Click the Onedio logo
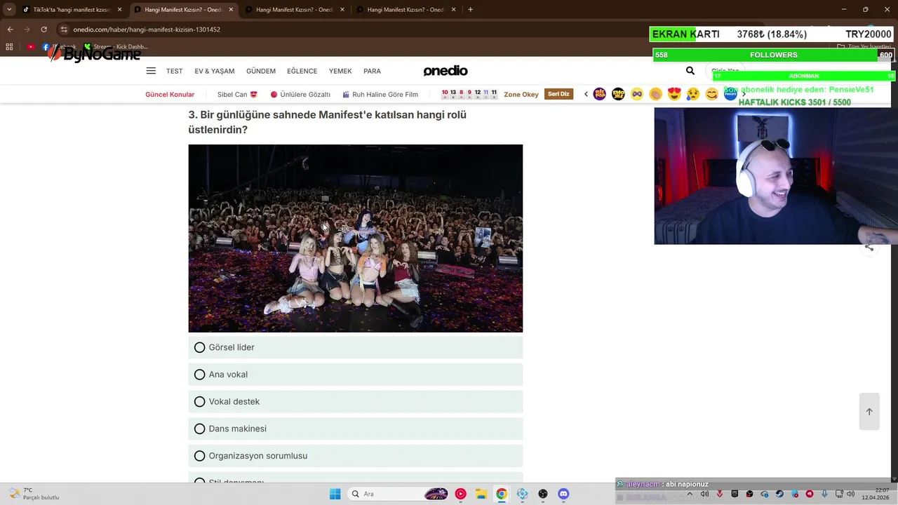The width and height of the screenshot is (898, 505). (445, 71)
